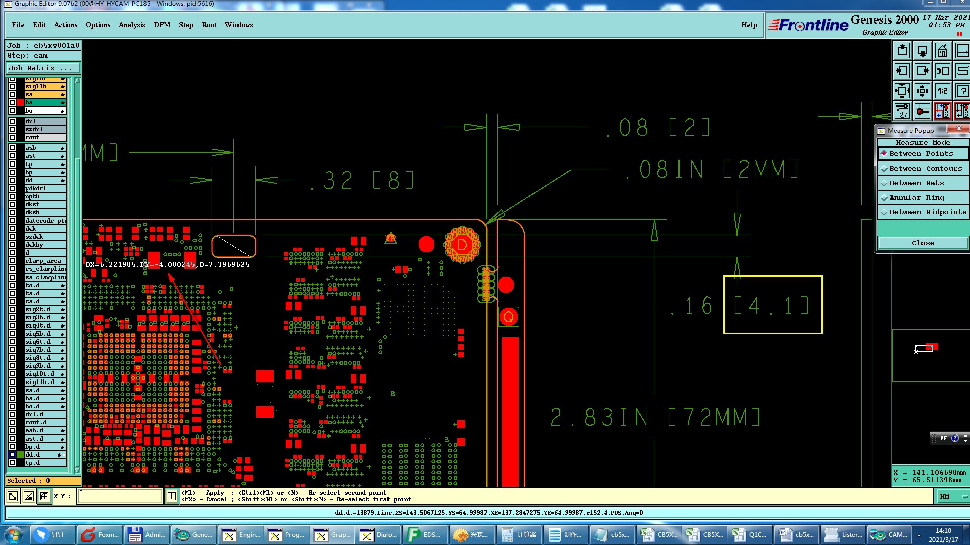The image size is (970, 545).
Task: Toggle display checkbox for drl layer
Action: click(12, 121)
